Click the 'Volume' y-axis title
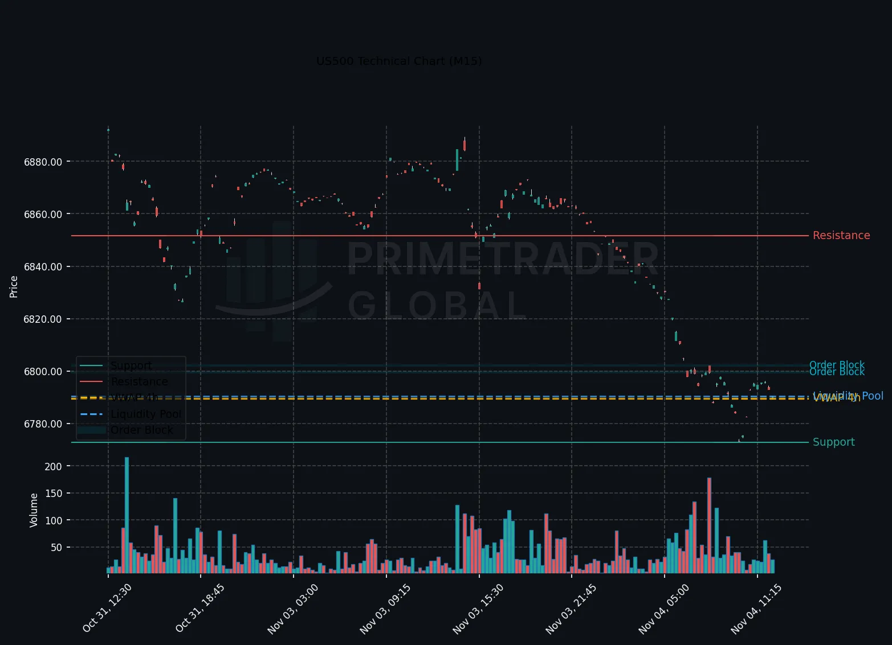Viewport: 892px width, 645px height. (x=34, y=510)
